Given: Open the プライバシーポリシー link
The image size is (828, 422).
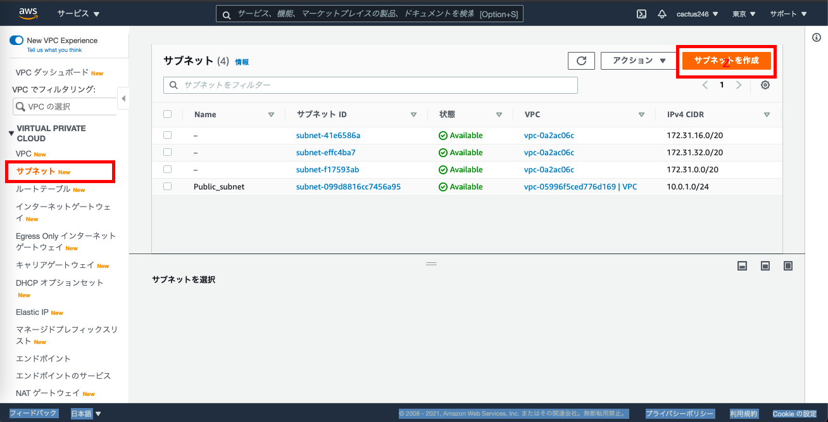Looking at the screenshot, I should (x=680, y=414).
